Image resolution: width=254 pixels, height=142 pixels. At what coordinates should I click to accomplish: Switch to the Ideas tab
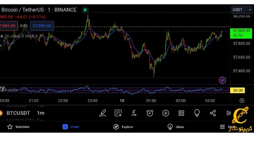click(175, 127)
